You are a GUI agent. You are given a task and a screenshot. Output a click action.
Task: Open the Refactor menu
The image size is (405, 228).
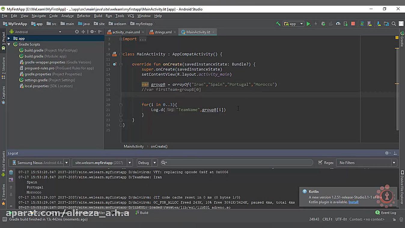coord(84,16)
